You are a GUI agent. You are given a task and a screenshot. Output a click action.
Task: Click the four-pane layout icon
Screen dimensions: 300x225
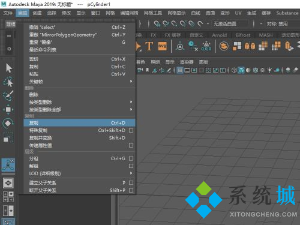click(x=8, y=197)
